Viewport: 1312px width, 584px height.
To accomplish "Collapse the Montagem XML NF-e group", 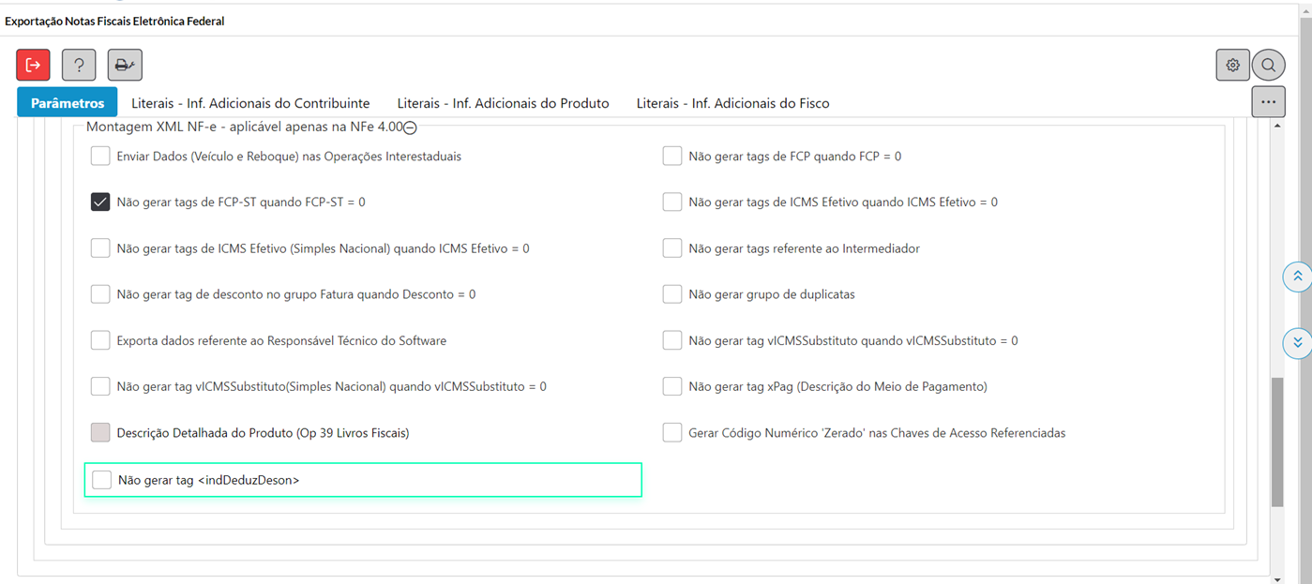I will (x=410, y=128).
